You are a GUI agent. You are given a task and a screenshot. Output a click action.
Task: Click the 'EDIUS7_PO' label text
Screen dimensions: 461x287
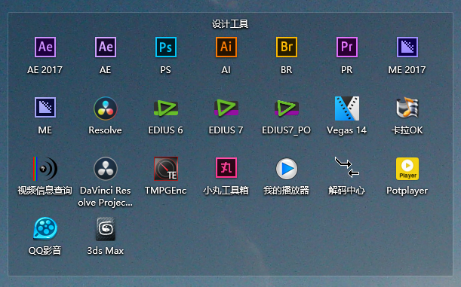pyautogui.click(x=287, y=130)
